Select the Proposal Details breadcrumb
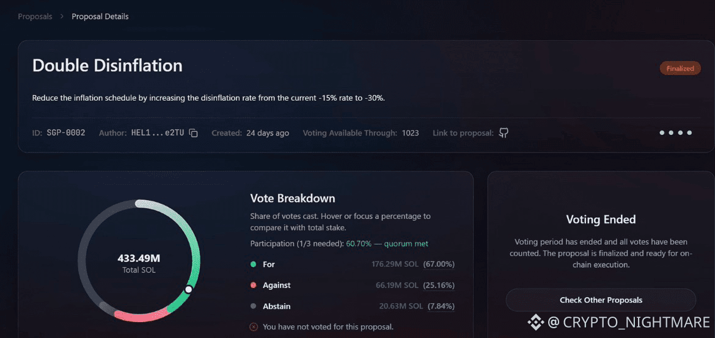 click(x=100, y=16)
